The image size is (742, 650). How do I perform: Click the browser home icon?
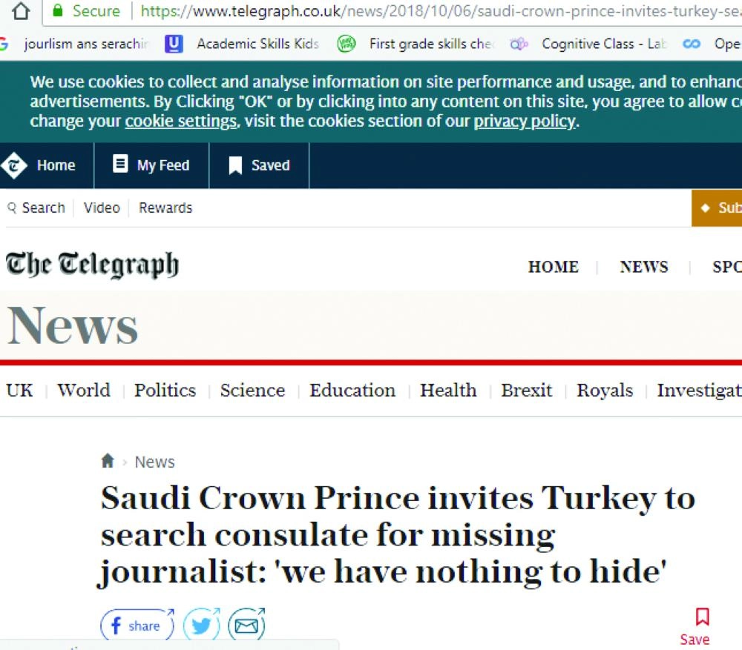(x=20, y=12)
